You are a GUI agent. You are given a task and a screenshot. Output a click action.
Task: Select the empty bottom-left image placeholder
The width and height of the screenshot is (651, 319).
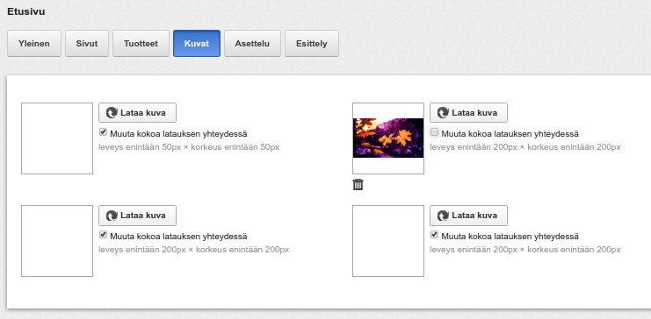pos(57,241)
